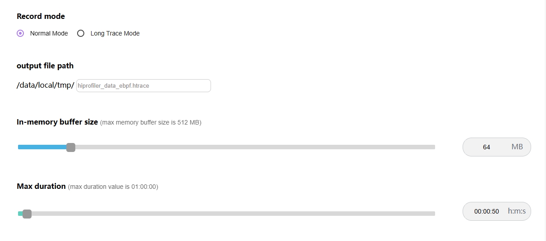Viewport: 546px width, 241px height.
Task: Click the "In-memory buffer size" heading
Action: [x=57, y=122]
